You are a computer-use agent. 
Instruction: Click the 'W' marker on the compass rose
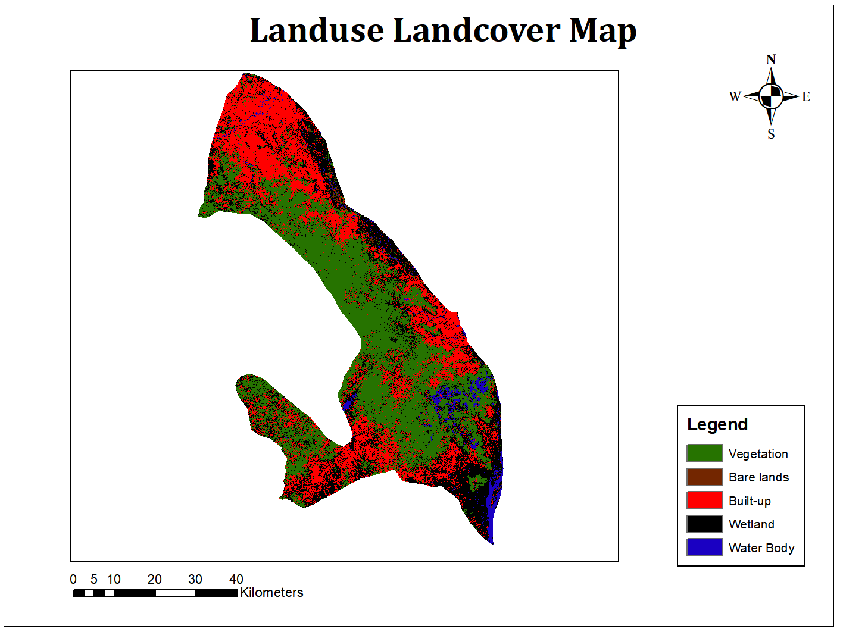[736, 96]
